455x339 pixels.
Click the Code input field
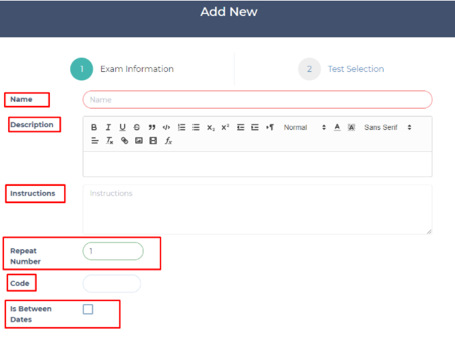pyautogui.click(x=112, y=284)
